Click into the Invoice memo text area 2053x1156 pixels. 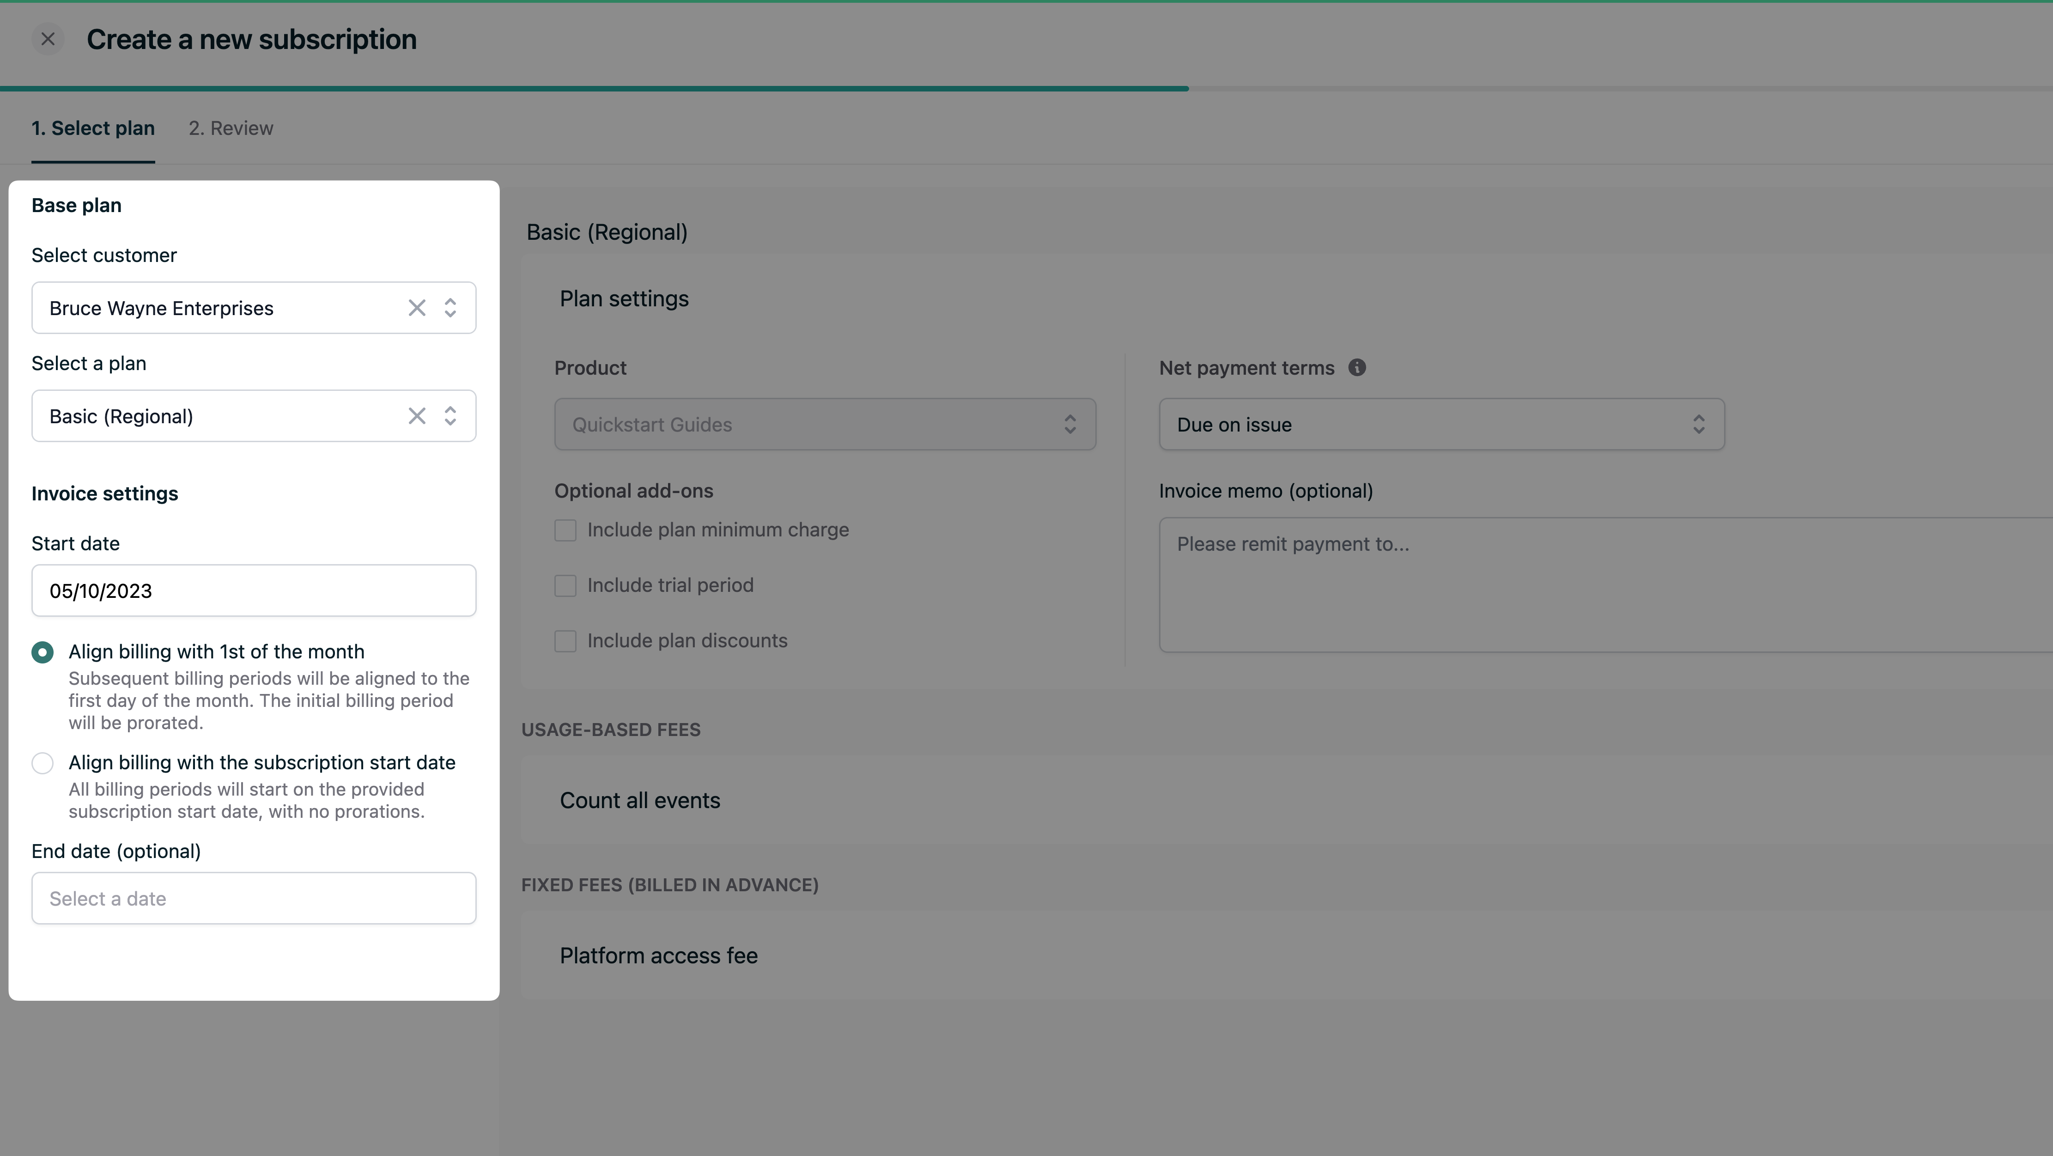pos(1606,585)
